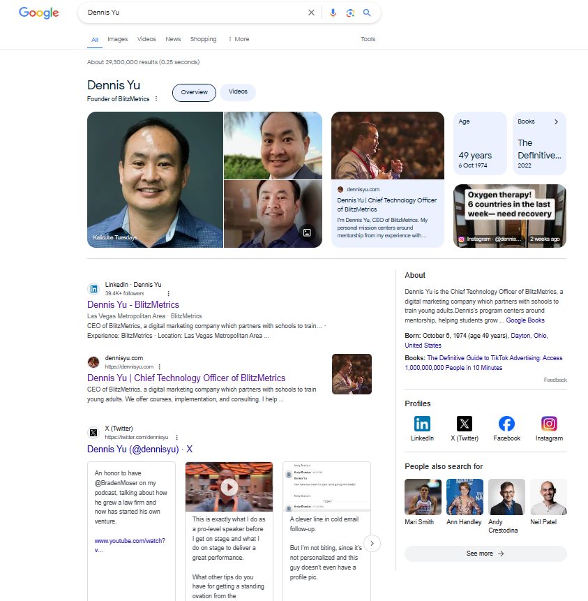Open Andy Crestodina in People also search for

(x=506, y=506)
